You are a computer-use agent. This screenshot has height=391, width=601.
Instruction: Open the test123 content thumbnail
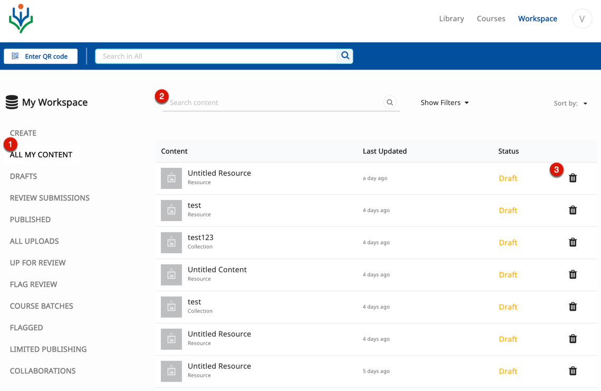171,243
